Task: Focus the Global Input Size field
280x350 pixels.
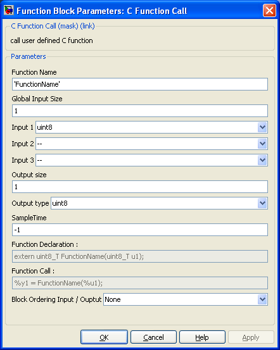Action: tap(140, 111)
